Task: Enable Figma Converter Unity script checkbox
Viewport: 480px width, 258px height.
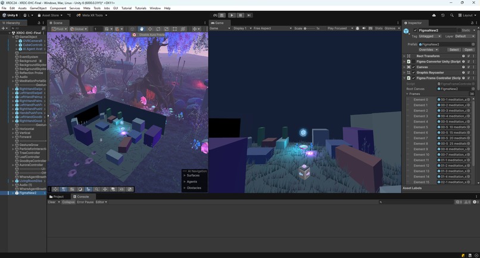Action: click(413, 61)
